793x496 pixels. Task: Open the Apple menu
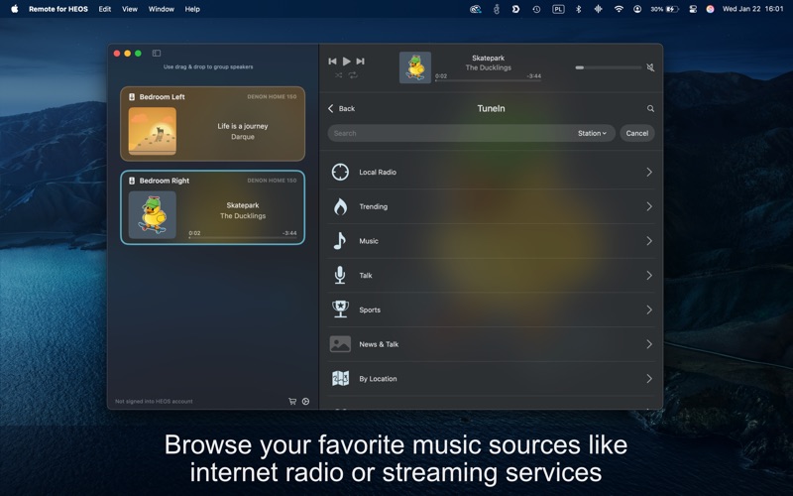pyautogui.click(x=14, y=9)
